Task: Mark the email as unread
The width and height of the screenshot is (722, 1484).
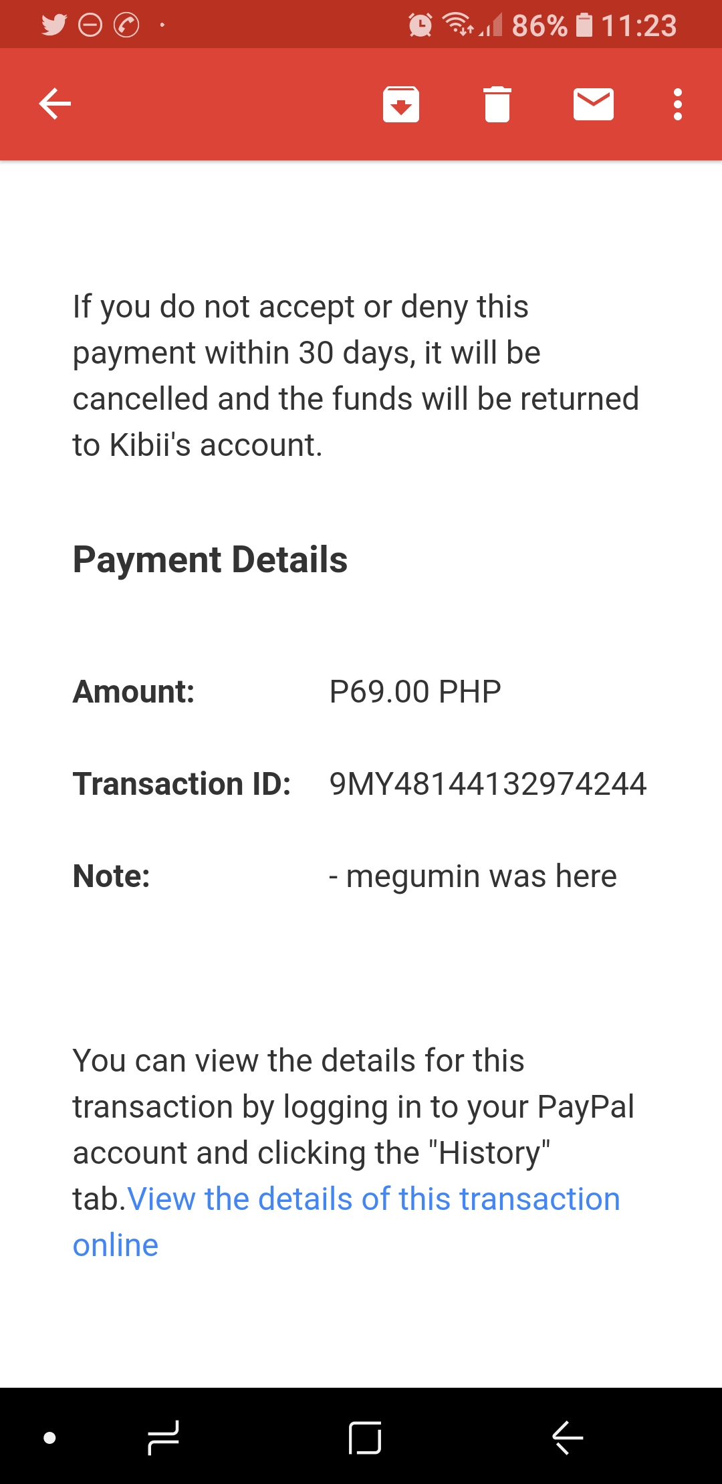Action: [x=594, y=104]
